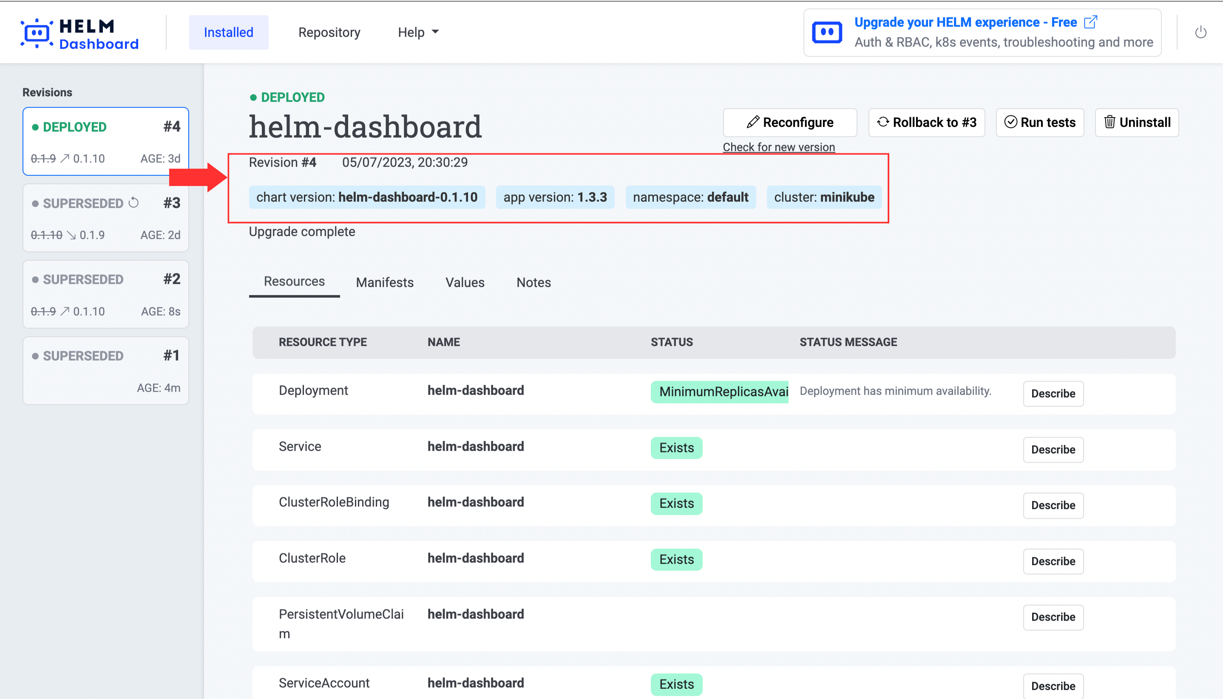Click the trash icon on Uninstall

coord(1109,122)
